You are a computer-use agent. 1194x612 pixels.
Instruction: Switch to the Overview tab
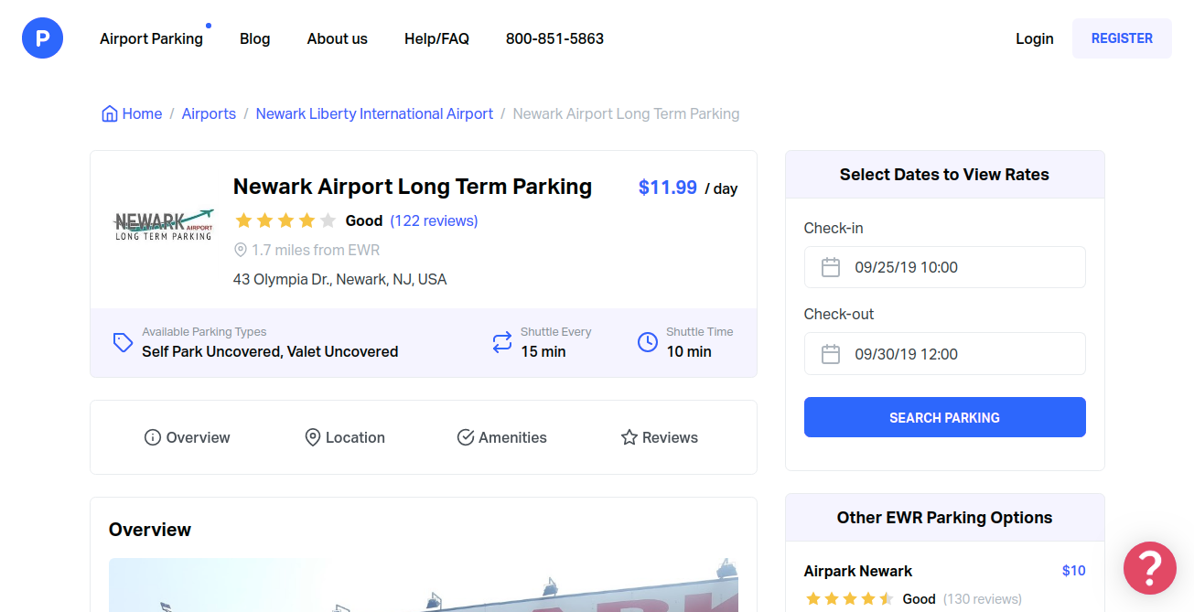click(x=188, y=437)
